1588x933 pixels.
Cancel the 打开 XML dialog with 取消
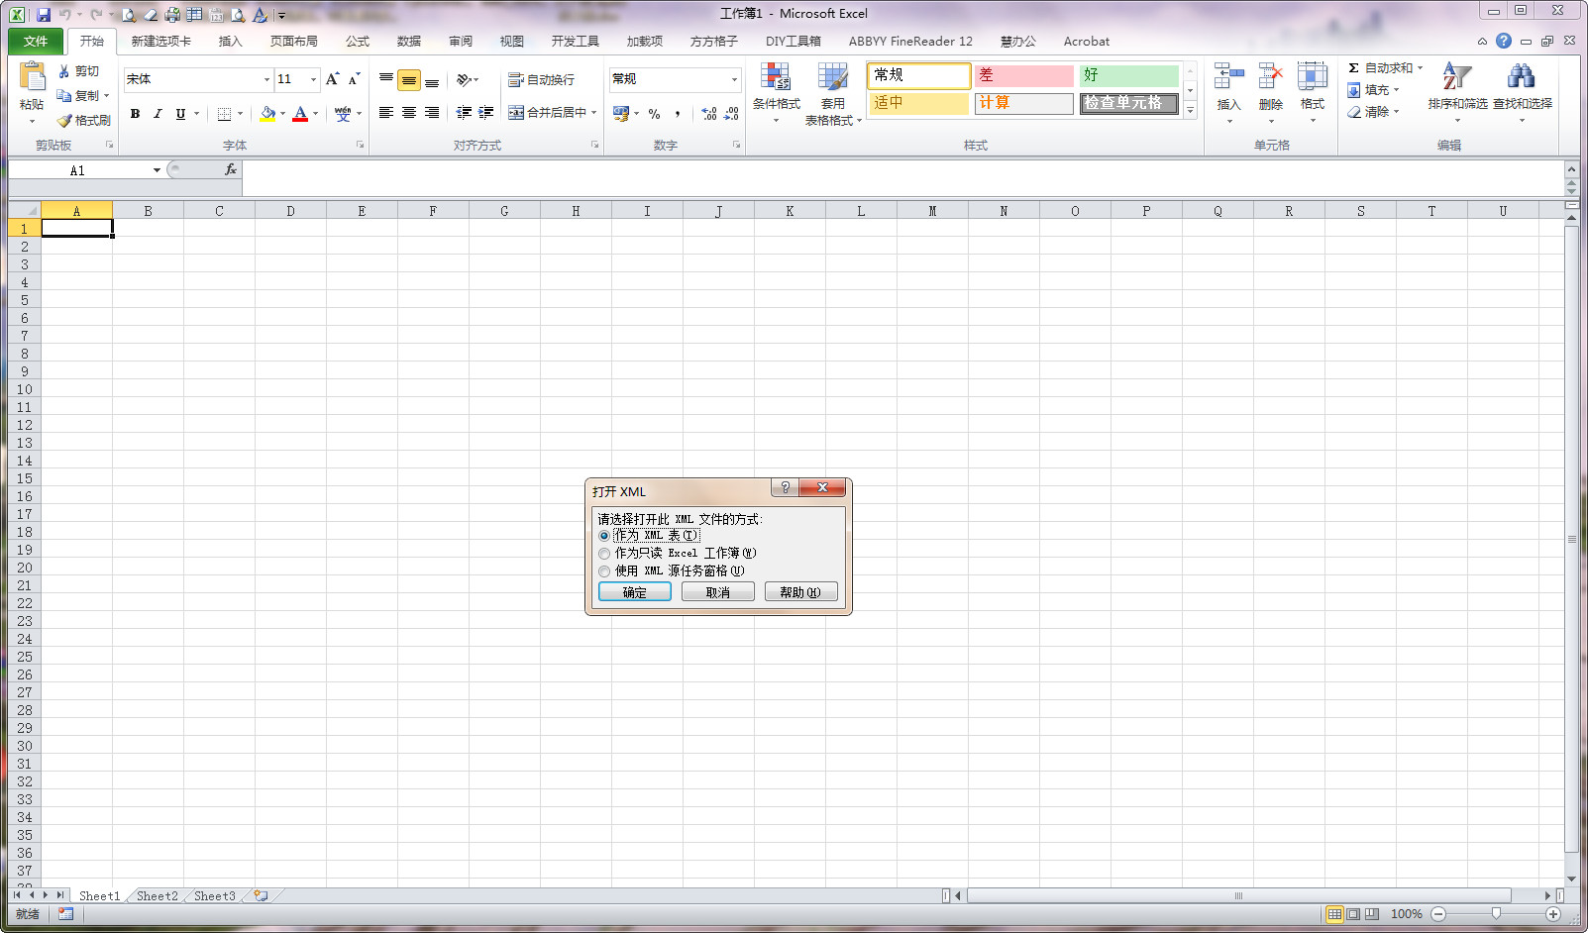[x=718, y=592]
